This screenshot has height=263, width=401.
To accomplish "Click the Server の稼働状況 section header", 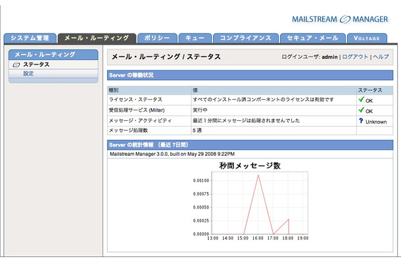I will (250, 75).
